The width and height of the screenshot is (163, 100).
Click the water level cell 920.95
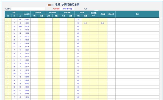(27, 93)
